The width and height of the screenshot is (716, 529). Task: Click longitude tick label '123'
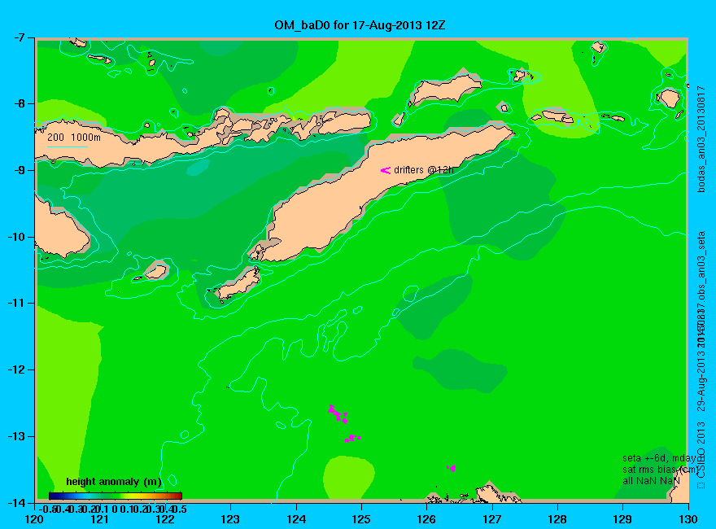(230, 519)
